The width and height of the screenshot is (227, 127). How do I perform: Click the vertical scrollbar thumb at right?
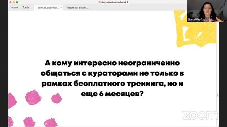(217, 95)
